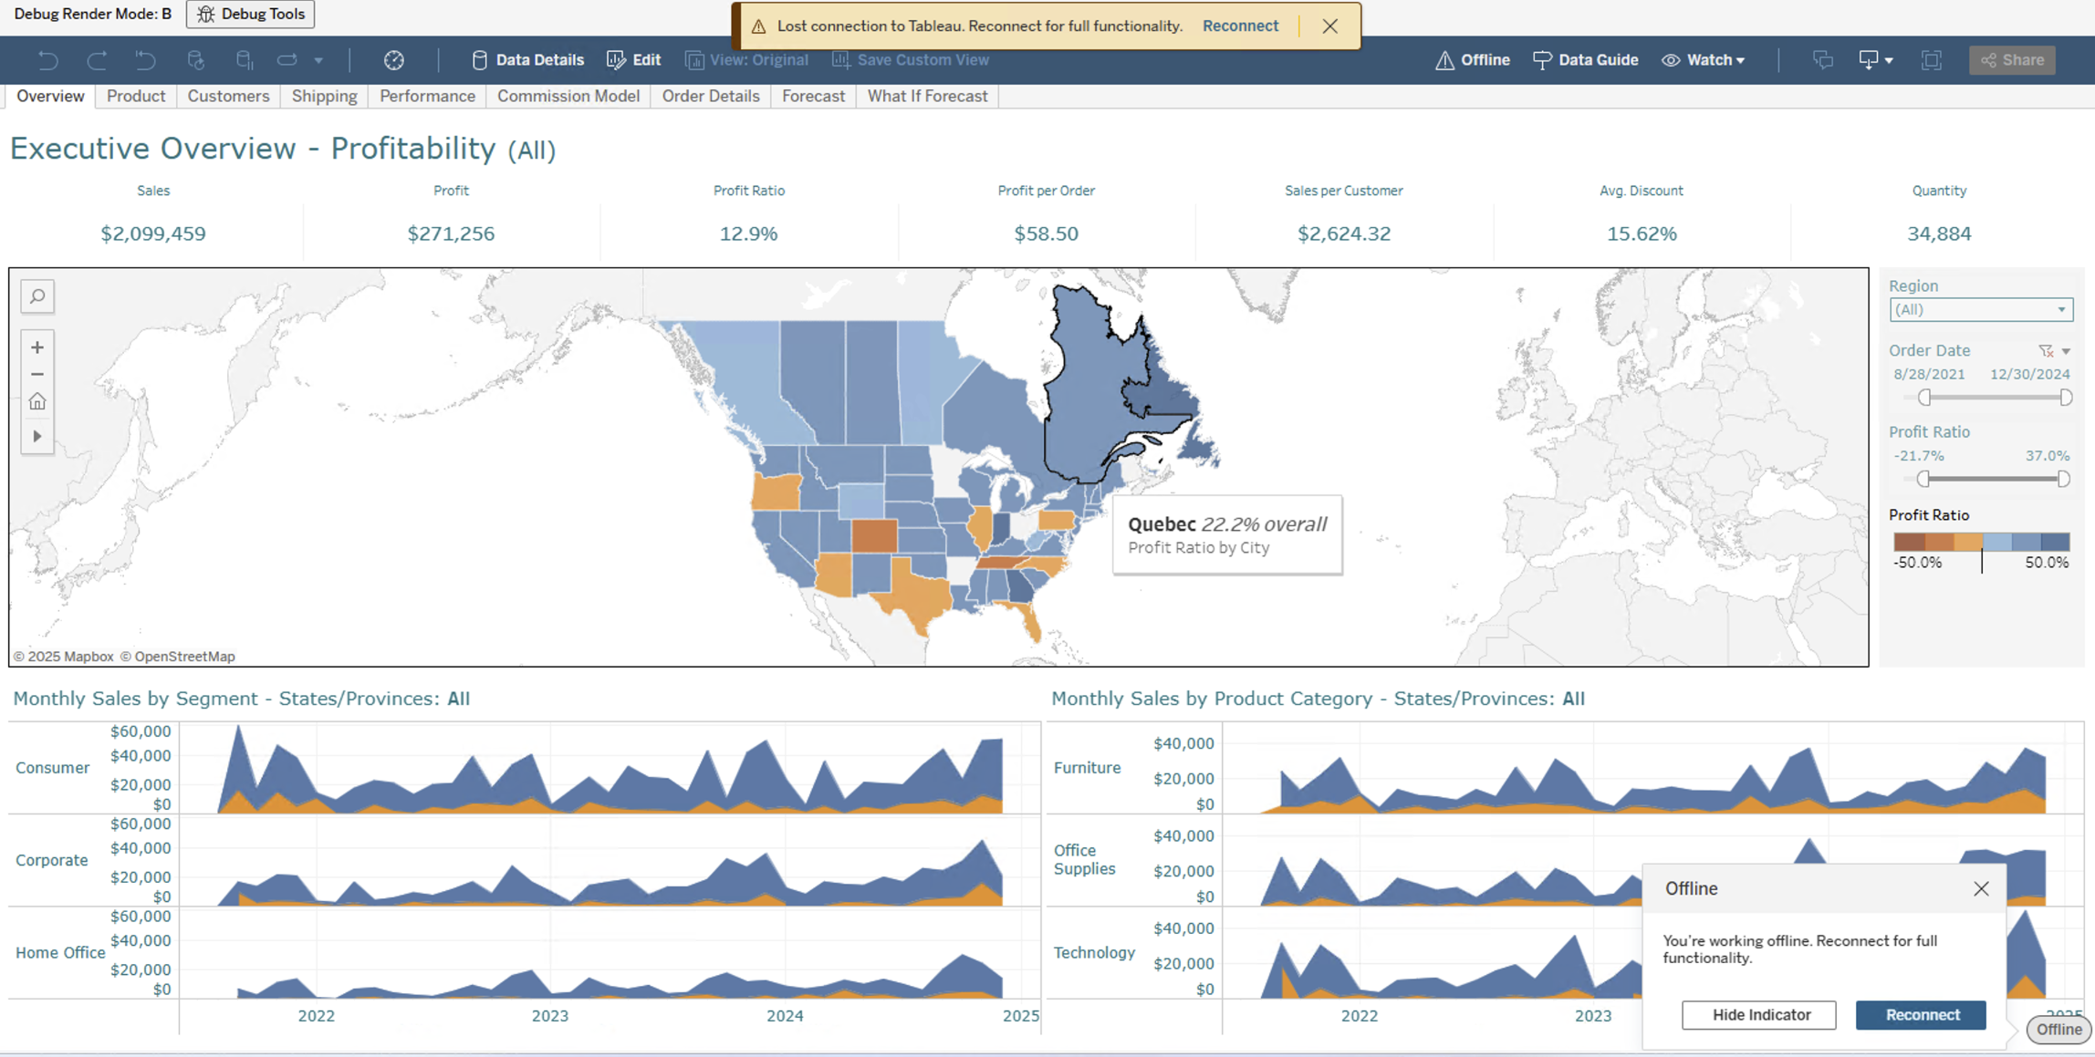The image size is (2095, 1057).
Task: Open Order Date filter options arrow
Action: click(2066, 351)
